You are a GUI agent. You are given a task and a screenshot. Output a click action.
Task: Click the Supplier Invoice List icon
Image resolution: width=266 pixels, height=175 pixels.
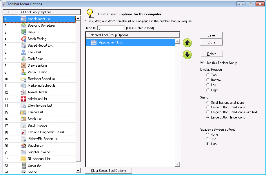pos(23,152)
